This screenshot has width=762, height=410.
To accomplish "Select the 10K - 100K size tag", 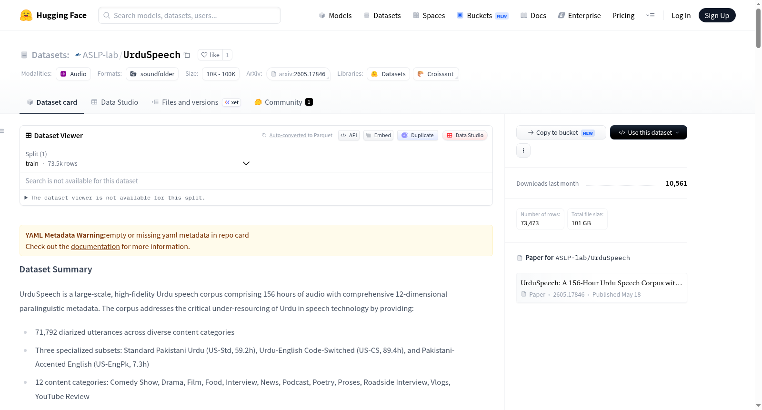I will pos(221,74).
